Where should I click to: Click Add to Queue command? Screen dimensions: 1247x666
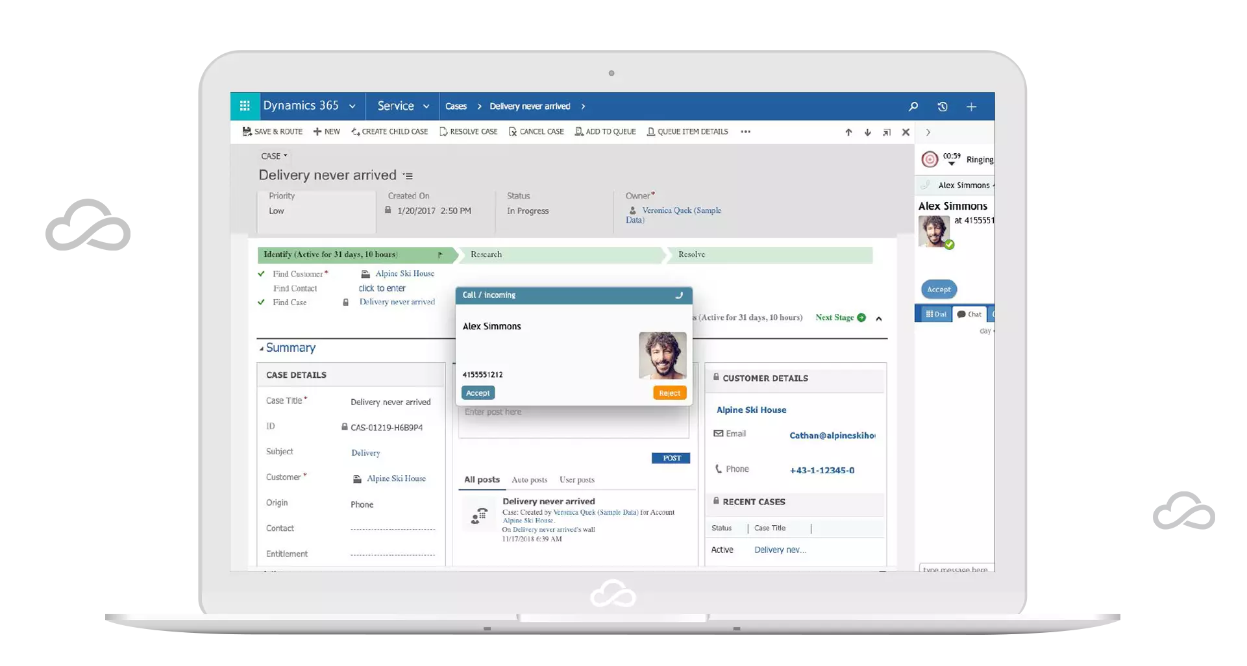point(605,132)
